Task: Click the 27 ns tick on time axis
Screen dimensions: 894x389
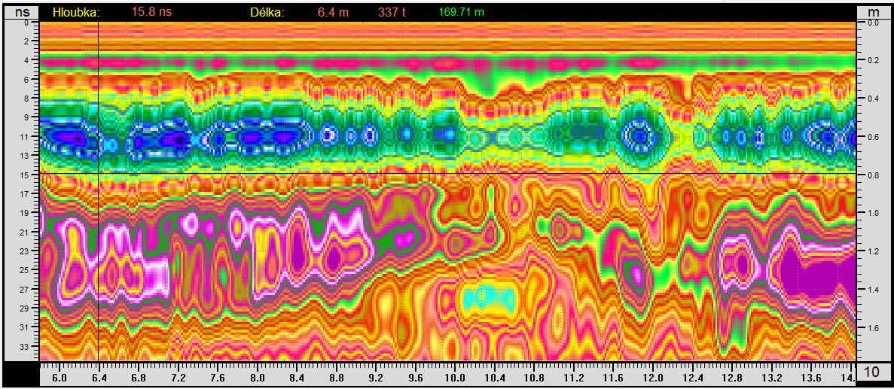Action: tap(25, 289)
